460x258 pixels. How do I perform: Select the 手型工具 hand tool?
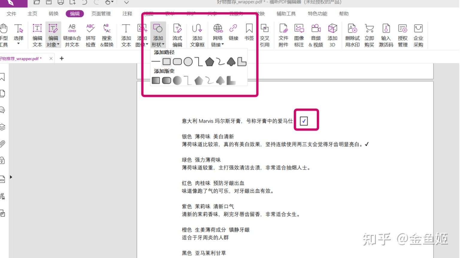coord(4,35)
